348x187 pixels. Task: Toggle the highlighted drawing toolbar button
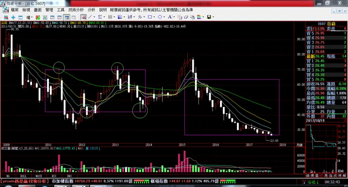[83, 17]
